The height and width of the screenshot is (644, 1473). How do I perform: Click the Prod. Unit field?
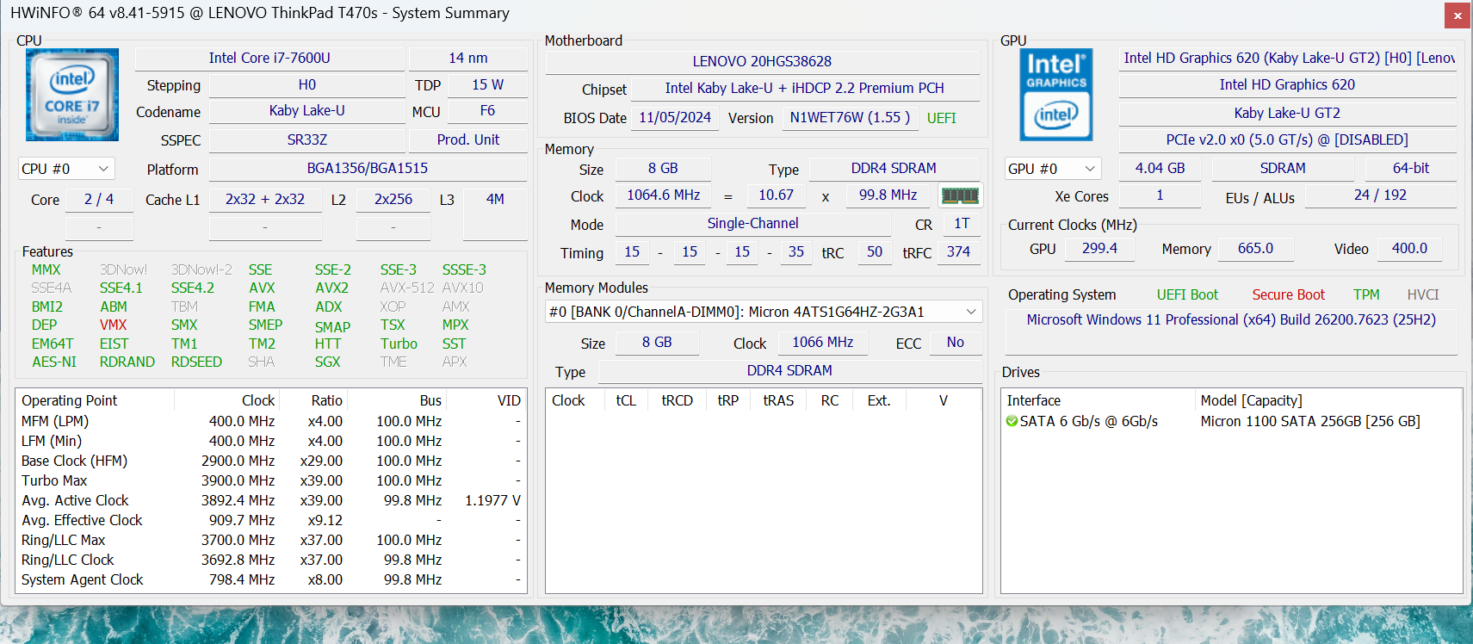tap(468, 139)
